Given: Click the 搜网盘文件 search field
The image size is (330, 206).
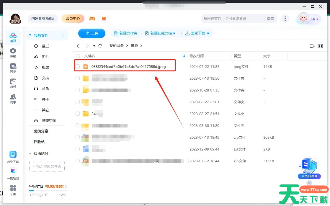Looking at the screenshot, I should [232, 19].
